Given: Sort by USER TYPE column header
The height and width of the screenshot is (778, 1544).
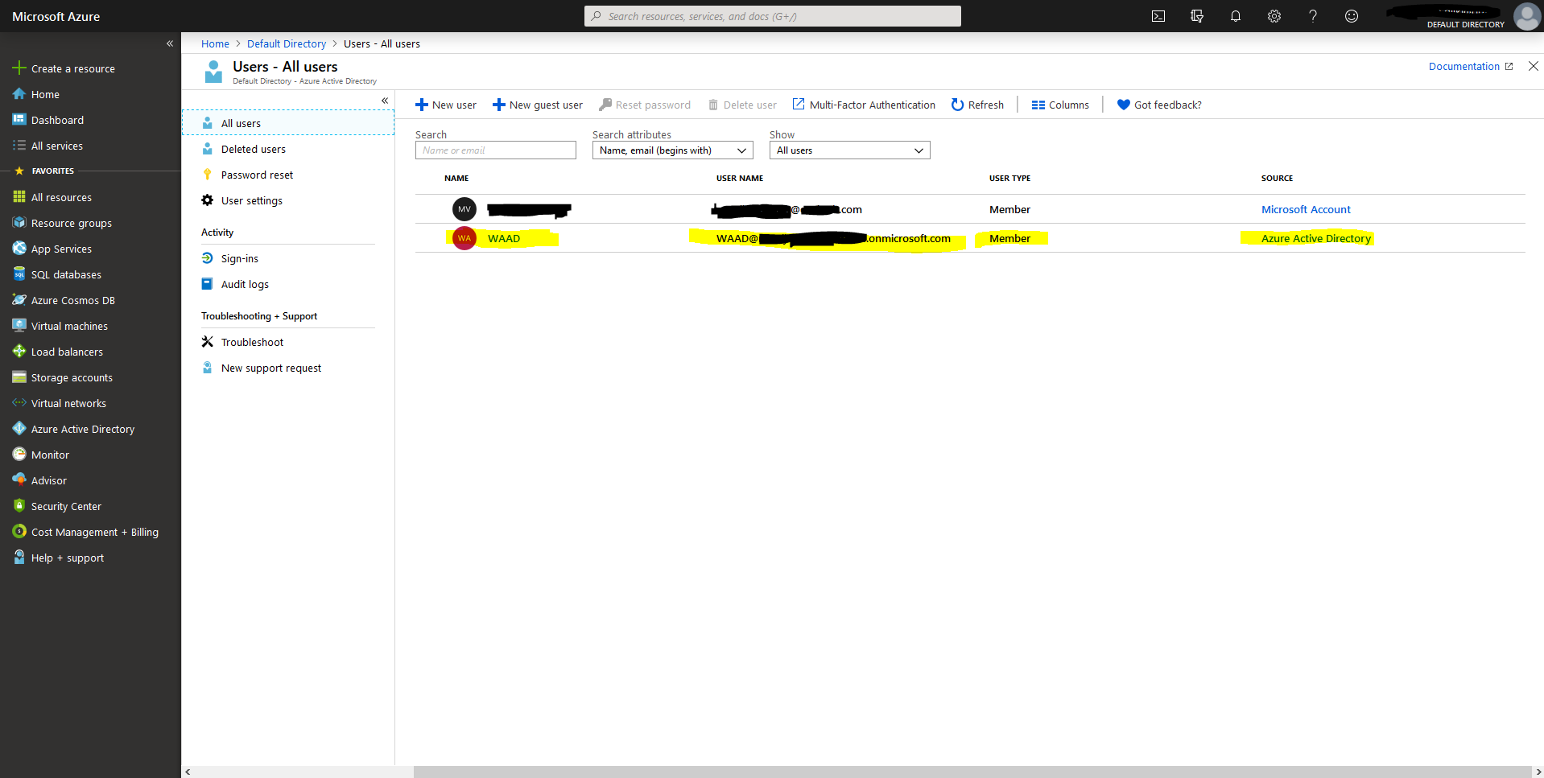Looking at the screenshot, I should (1009, 178).
